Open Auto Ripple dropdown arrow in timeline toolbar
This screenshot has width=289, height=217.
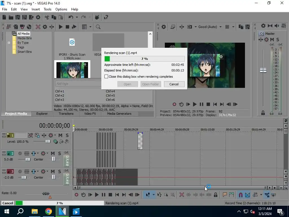pyautogui.click(x=261, y=195)
